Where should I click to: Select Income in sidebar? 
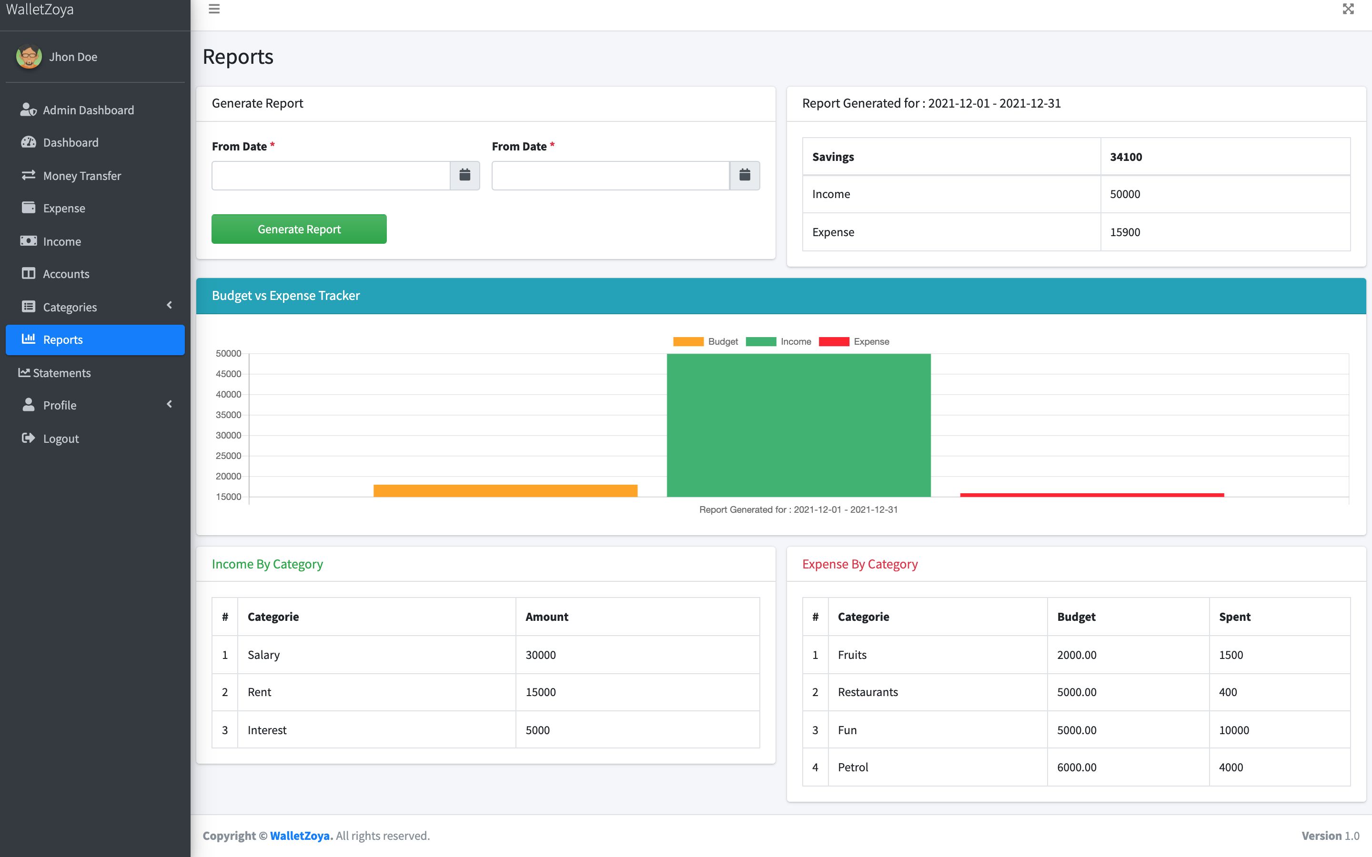click(95, 241)
